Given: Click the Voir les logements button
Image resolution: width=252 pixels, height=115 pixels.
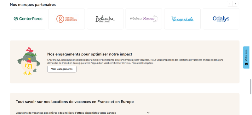Looking at the screenshot, I should coord(62,69).
